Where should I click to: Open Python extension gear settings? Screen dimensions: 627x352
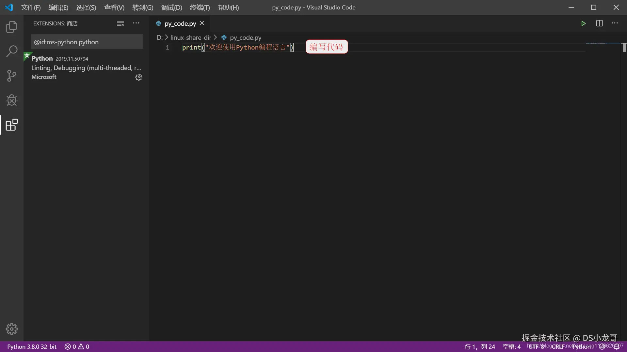click(139, 77)
